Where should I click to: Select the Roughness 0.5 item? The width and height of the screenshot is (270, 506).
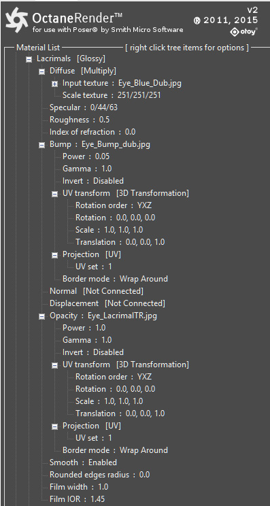point(80,120)
